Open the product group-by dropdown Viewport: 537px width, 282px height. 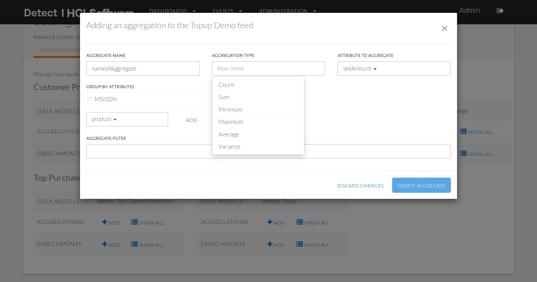pos(127,119)
